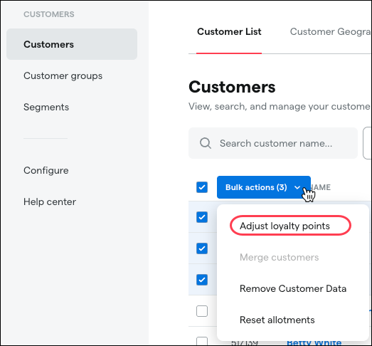The image size is (372, 346).
Task: Choose Remove Customer Data menu option
Action: pyautogui.click(x=293, y=288)
